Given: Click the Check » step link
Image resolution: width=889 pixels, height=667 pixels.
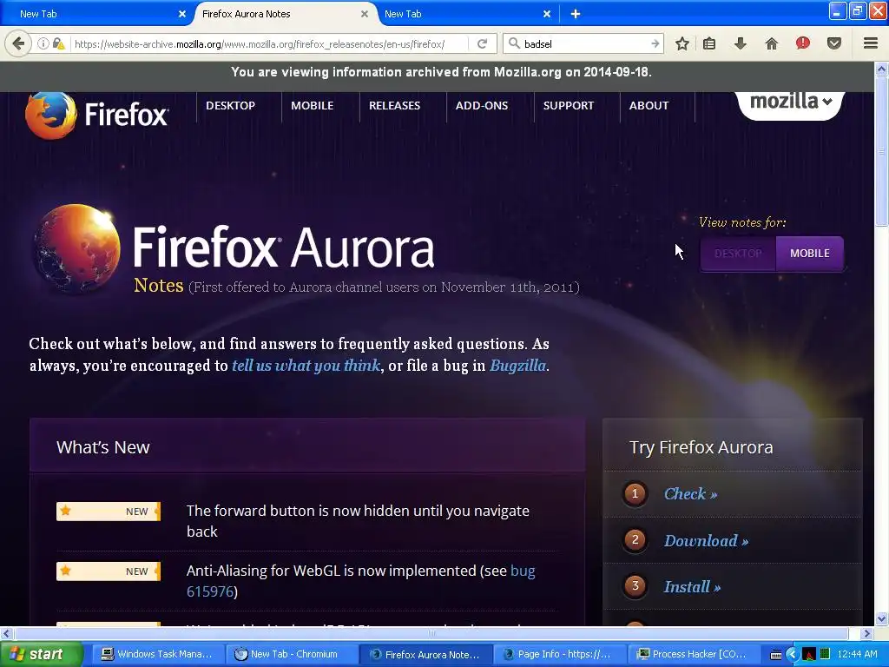Looking at the screenshot, I should pos(690,494).
